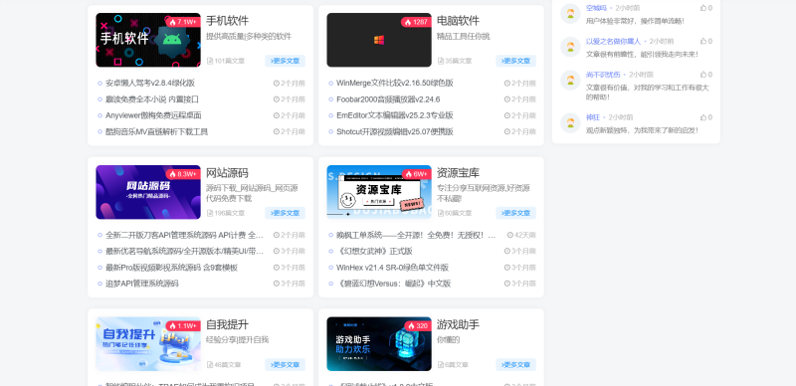Open article 《幻想女武神》正式版

click(375, 251)
